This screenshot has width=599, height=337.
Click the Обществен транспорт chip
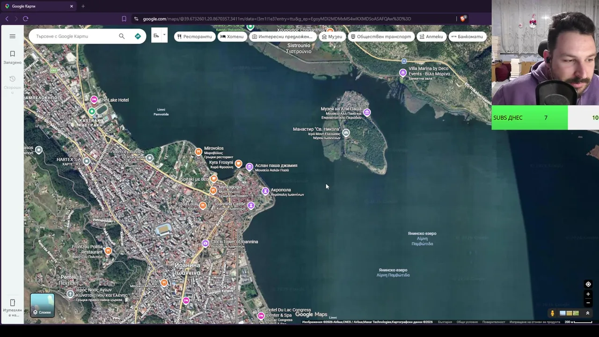pos(381,37)
